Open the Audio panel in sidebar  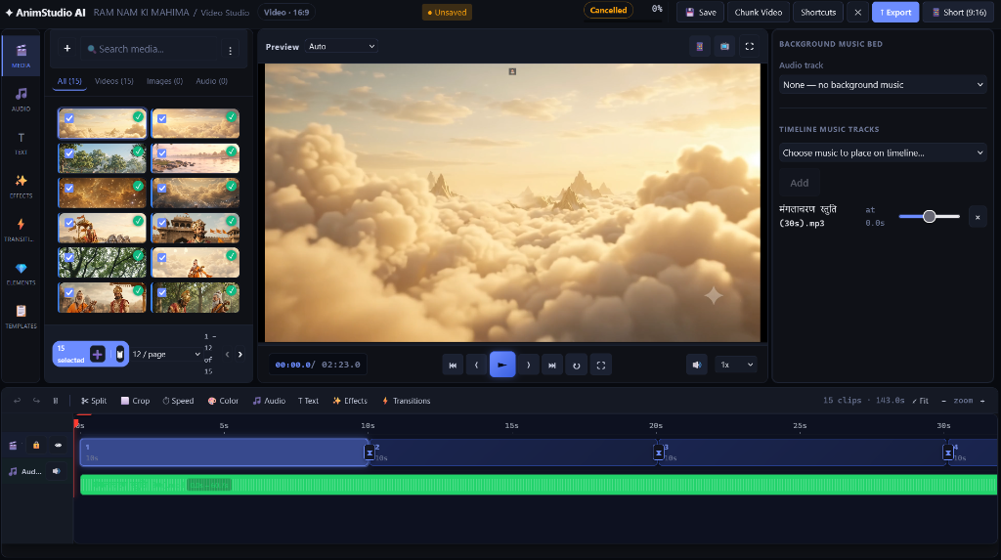point(22,100)
